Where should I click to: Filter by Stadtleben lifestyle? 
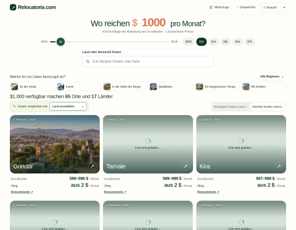click(x=171, y=87)
